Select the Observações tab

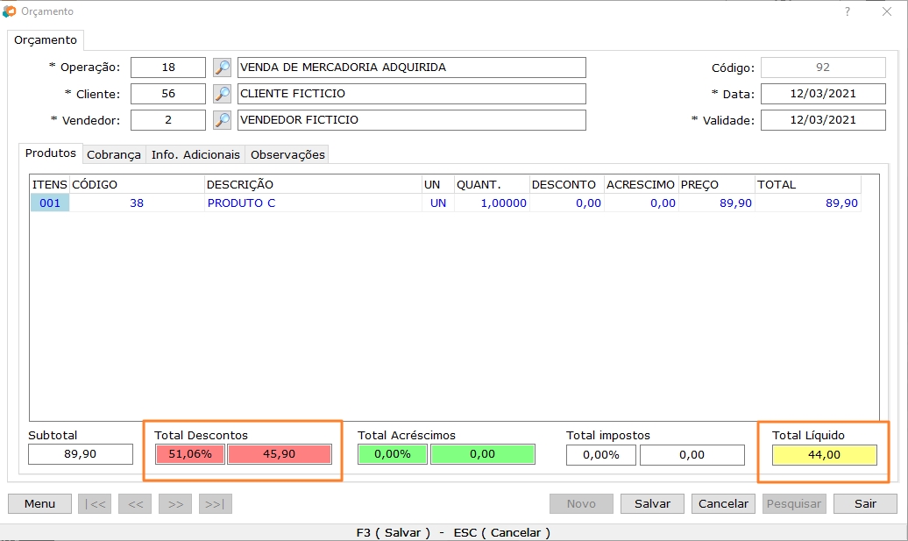pos(287,154)
